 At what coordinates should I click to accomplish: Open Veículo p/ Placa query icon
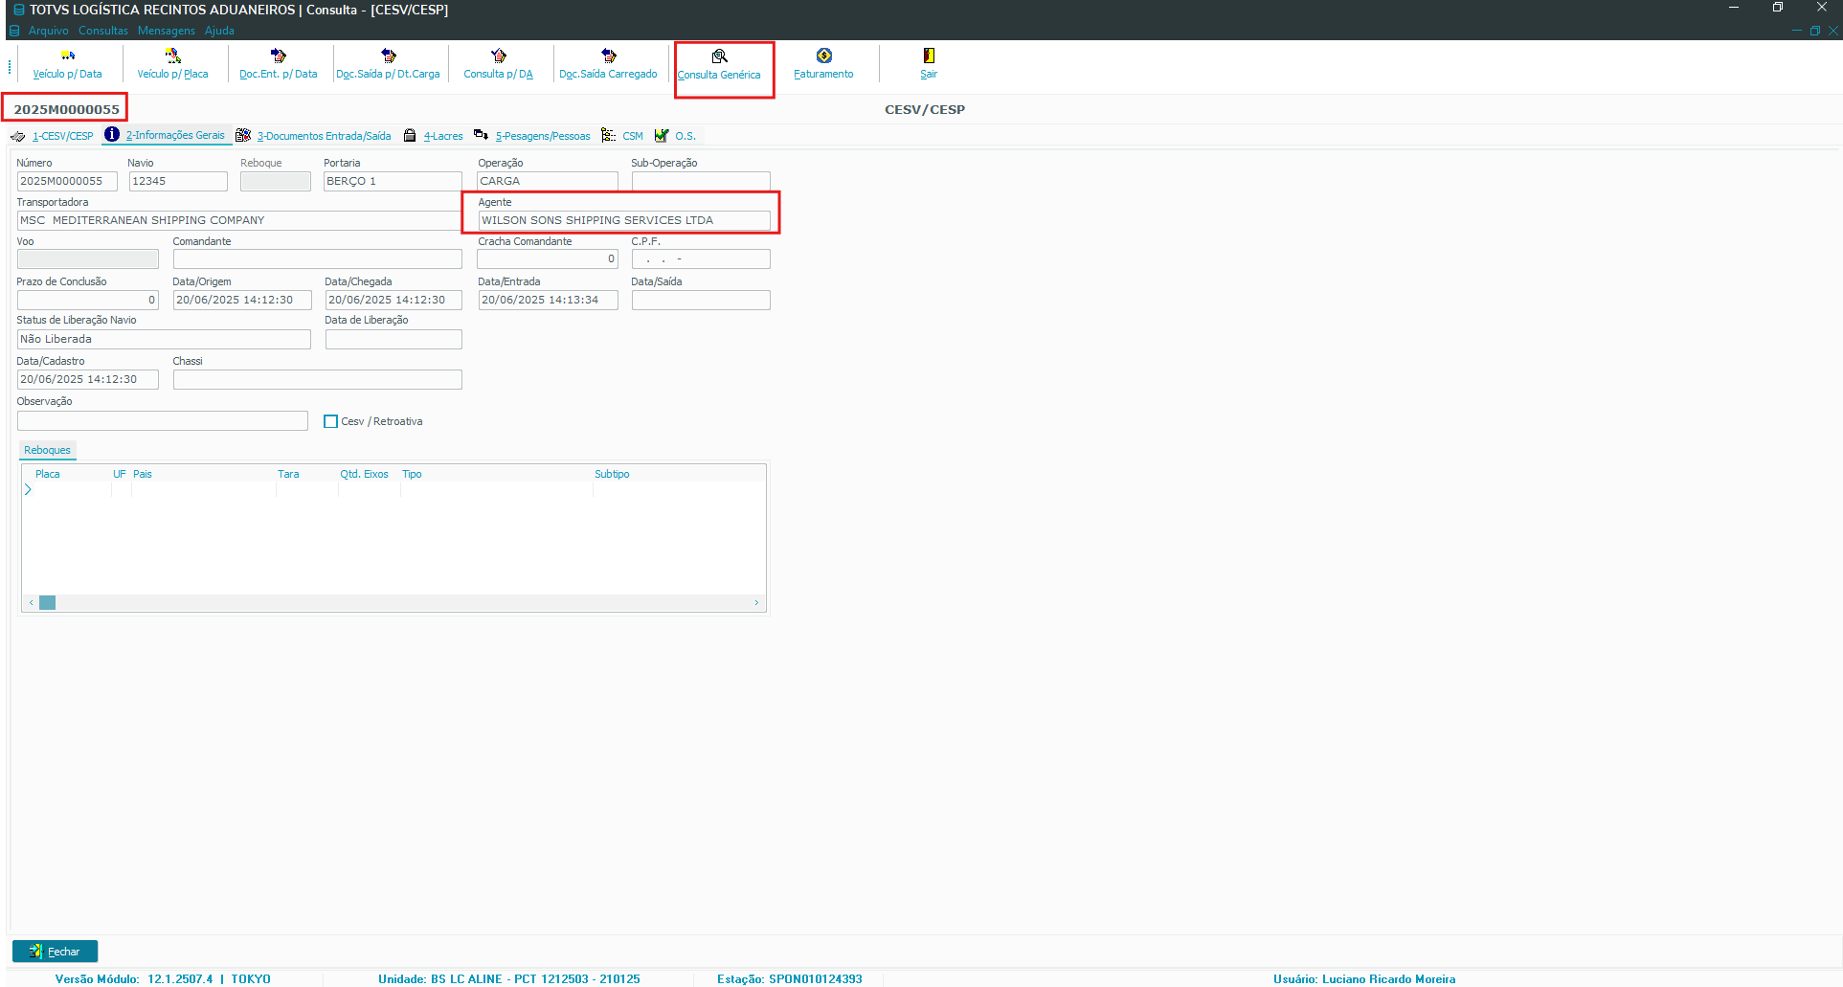pyautogui.click(x=172, y=56)
